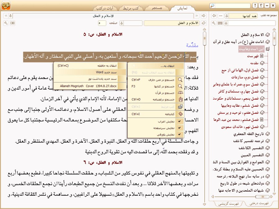Click the book icon next to کتابنامه
Viewport: 279px width, 209px height.
[x=181, y=114]
